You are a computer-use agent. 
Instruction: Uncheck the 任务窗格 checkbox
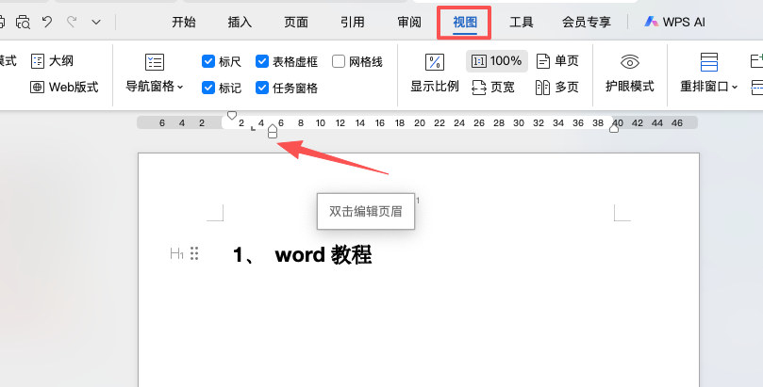coord(262,88)
